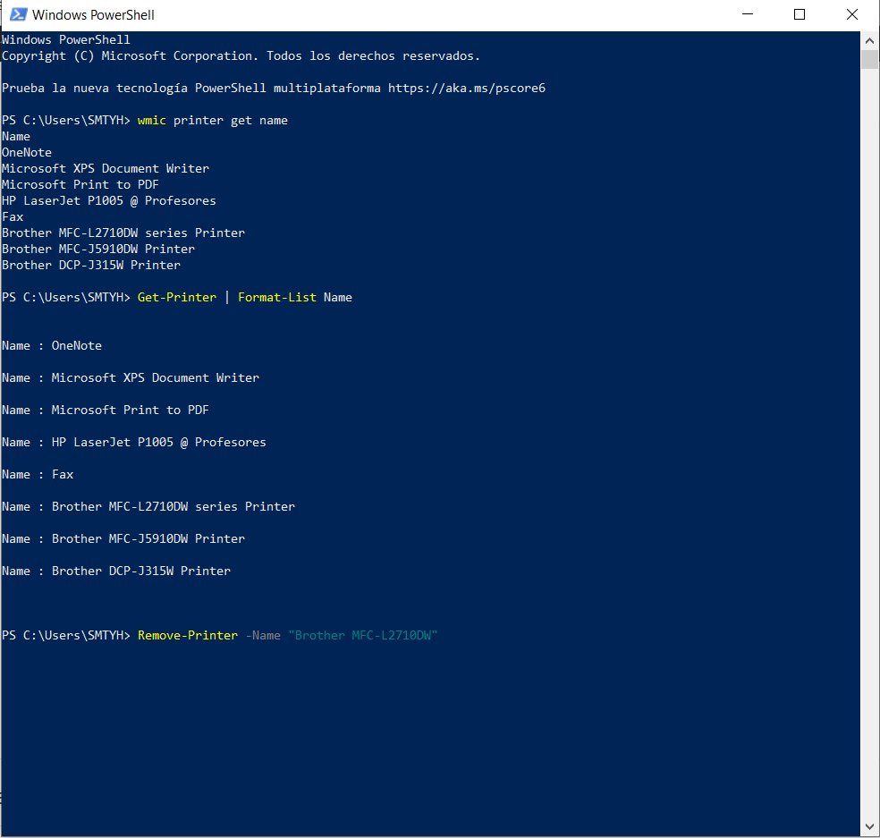Image resolution: width=880 pixels, height=838 pixels.
Task: Click 'Name : Microsoft Print to PDF' line
Action: (106, 411)
